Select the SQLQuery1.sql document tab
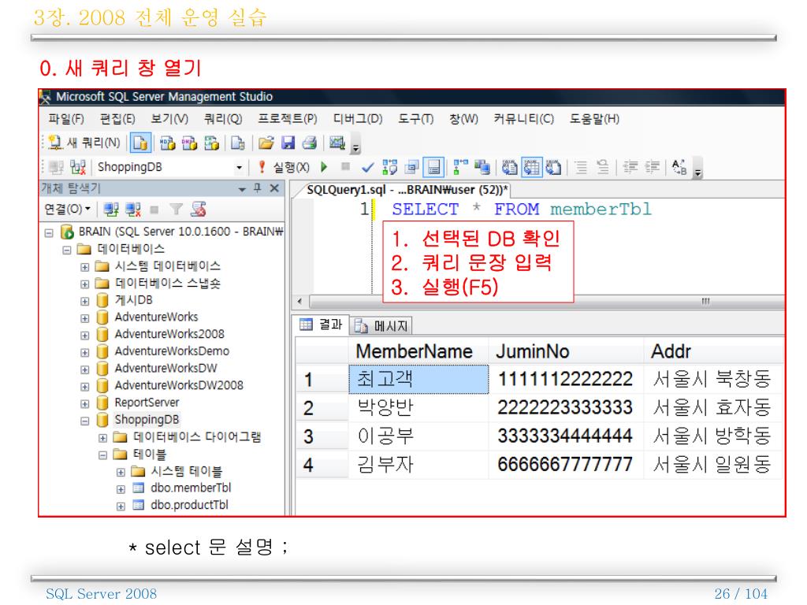The width and height of the screenshot is (807, 605). click(407, 190)
